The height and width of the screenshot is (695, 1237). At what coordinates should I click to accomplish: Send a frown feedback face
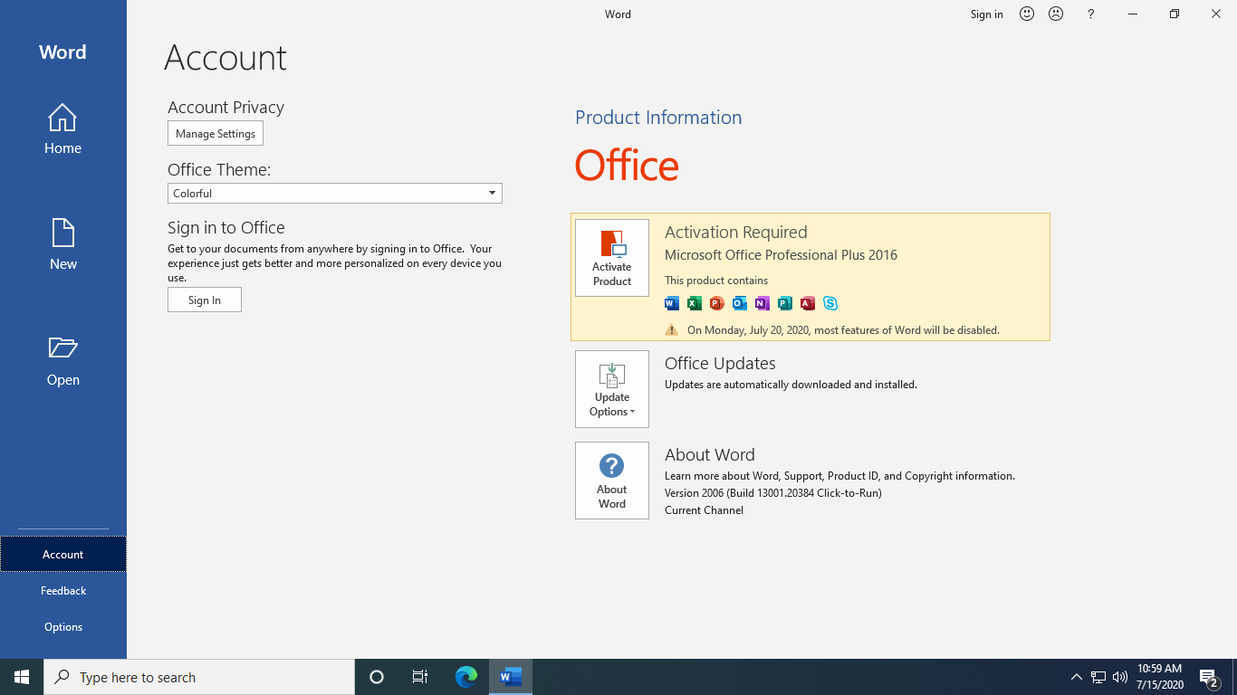pyautogui.click(x=1056, y=14)
